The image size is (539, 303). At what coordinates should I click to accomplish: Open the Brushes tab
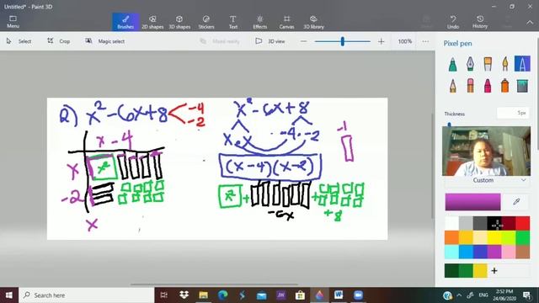[x=125, y=22]
